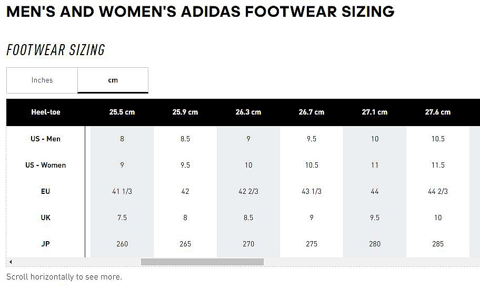480x300 pixels.
Task: Click the horizontal scrollbar thumb
Action: click(x=202, y=262)
